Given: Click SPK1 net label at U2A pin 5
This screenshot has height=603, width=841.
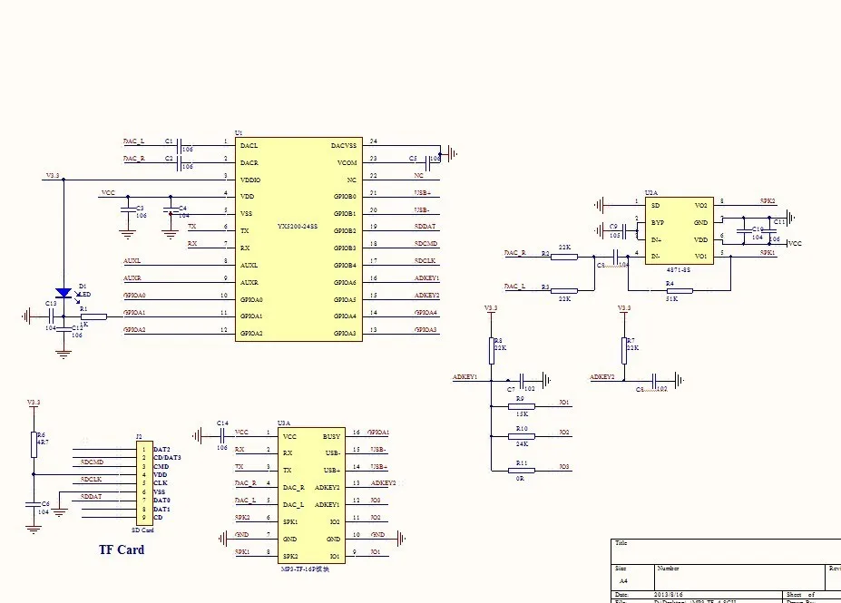Looking at the screenshot, I should click(x=768, y=252).
